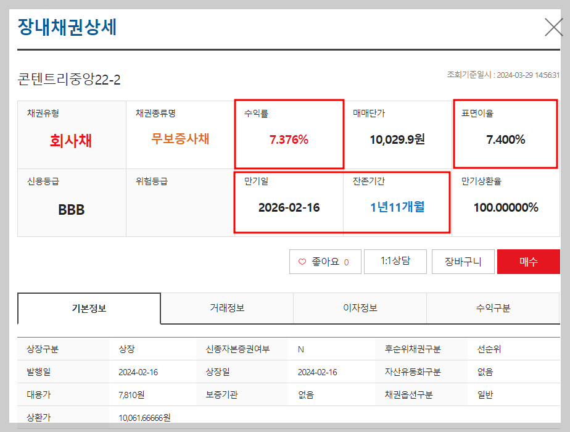The height and width of the screenshot is (432, 570).
Task: Click the 상환가 value 10,061.66666원
Action: pyautogui.click(x=144, y=418)
